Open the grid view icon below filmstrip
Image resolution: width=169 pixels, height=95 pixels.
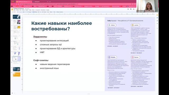(12, 93)
